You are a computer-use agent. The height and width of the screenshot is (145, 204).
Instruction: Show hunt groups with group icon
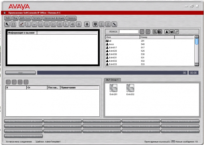click(x=172, y=32)
